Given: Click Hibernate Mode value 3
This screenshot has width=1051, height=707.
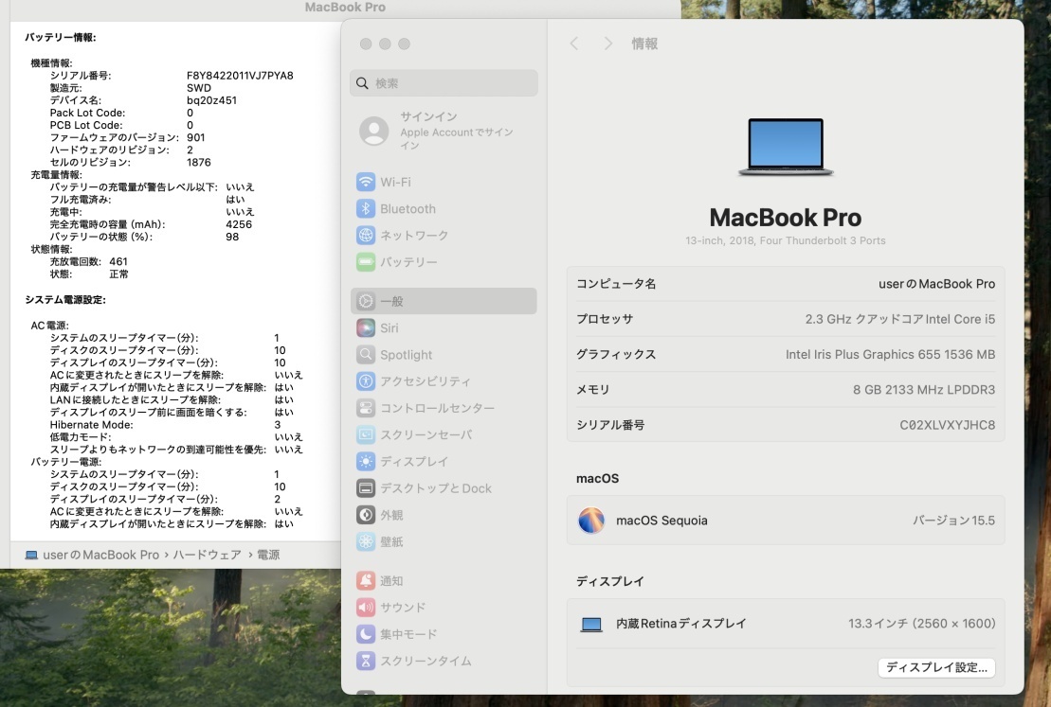Looking at the screenshot, I should (x=278, y=424).
